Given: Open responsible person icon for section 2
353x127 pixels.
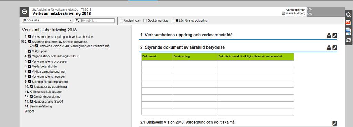Looking at the screenshot, I should click(329, 48).
